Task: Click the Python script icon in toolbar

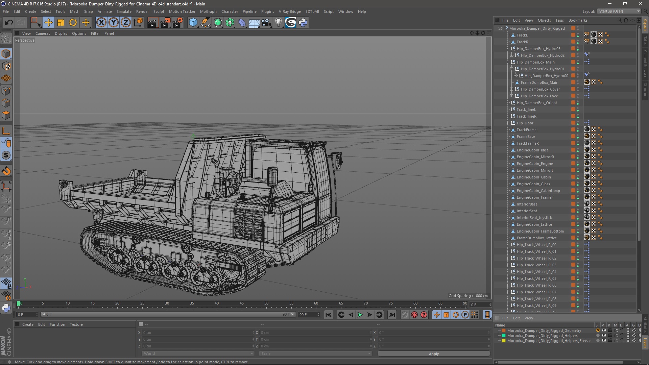Action: coord(303,23)
